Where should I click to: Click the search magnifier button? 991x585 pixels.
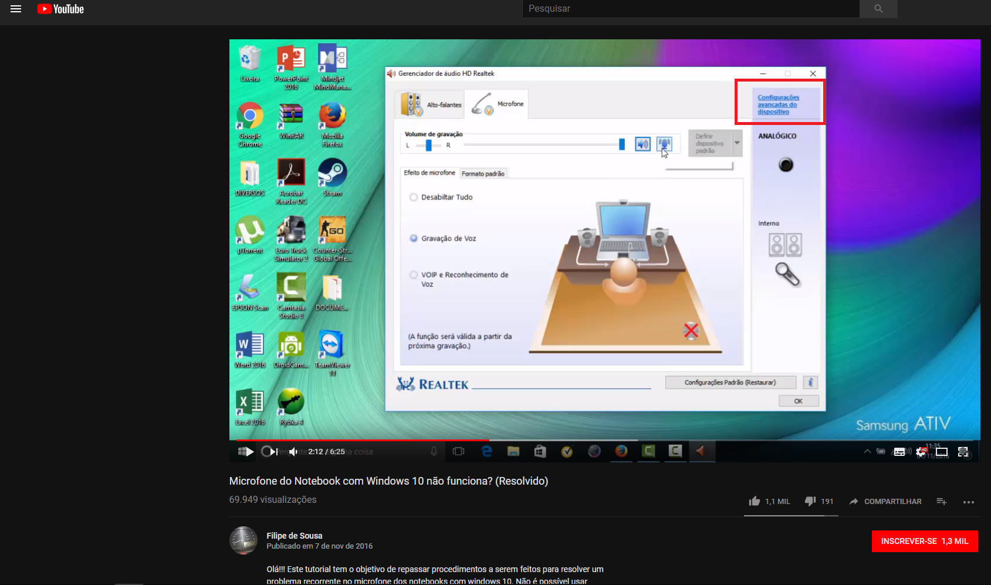(878, 9)
